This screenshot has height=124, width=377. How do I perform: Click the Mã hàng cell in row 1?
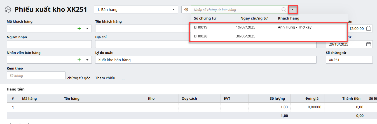pos(40,107)
